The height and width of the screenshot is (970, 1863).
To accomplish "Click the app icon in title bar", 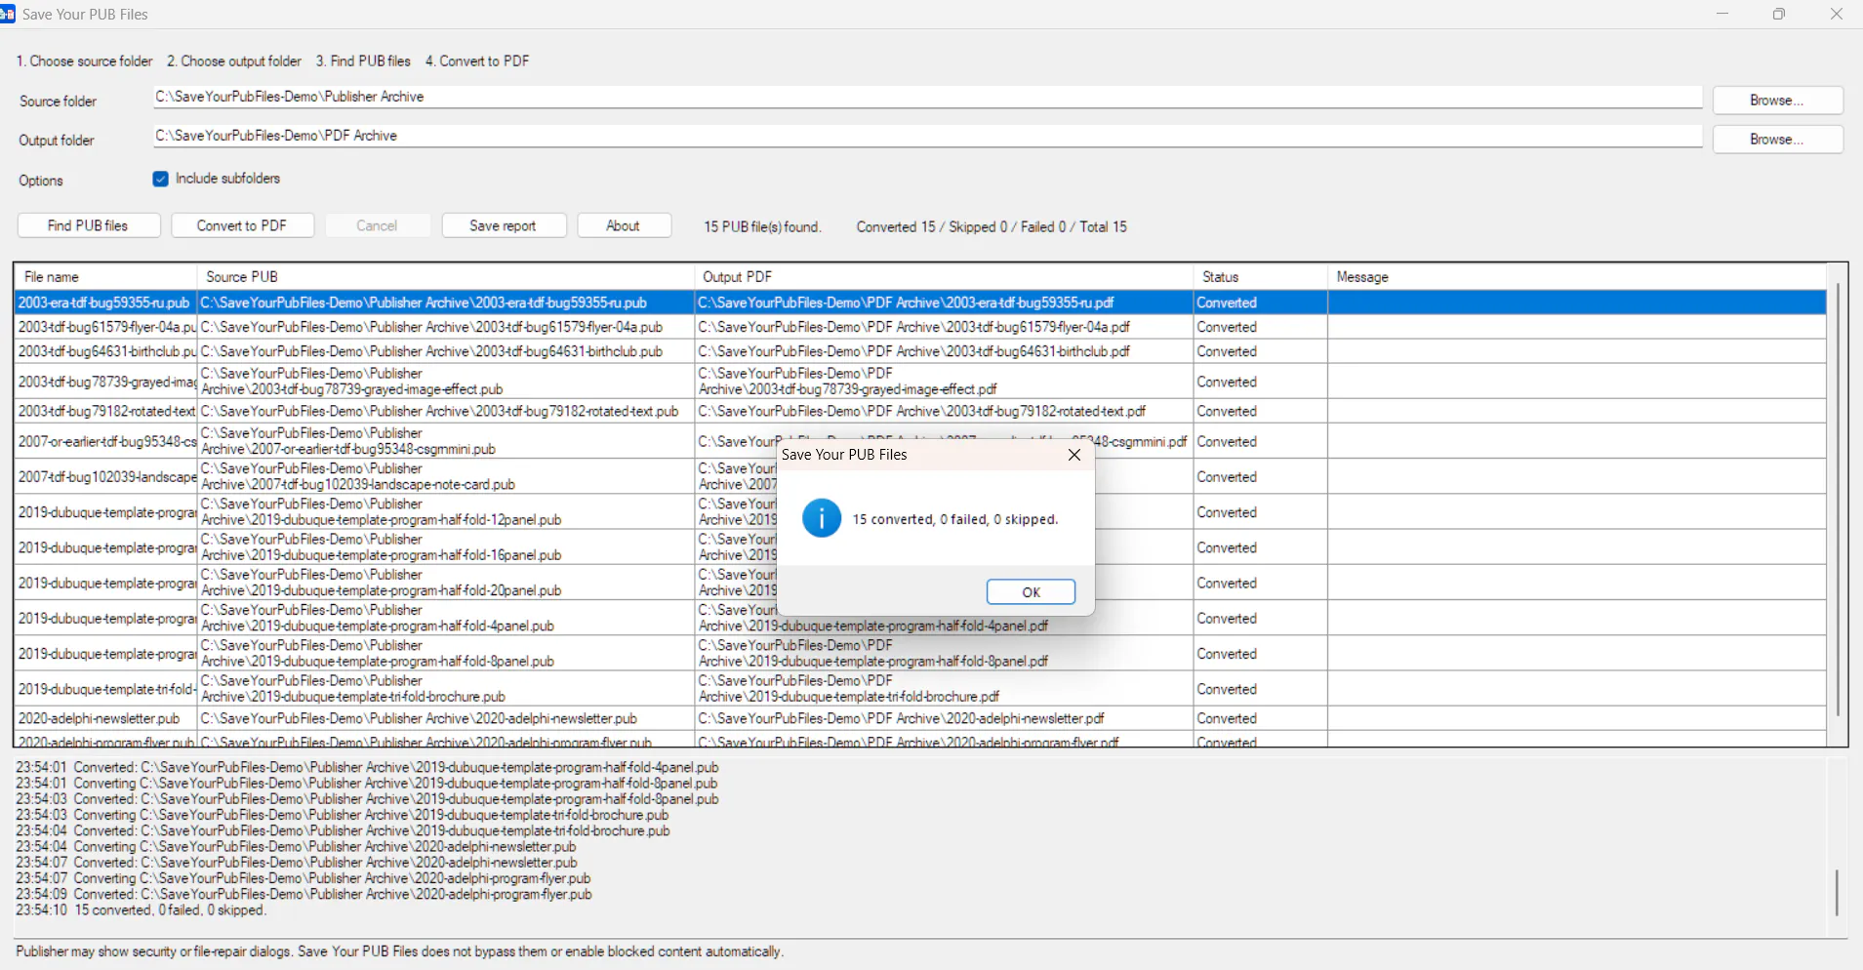I will tap(8, 14).
